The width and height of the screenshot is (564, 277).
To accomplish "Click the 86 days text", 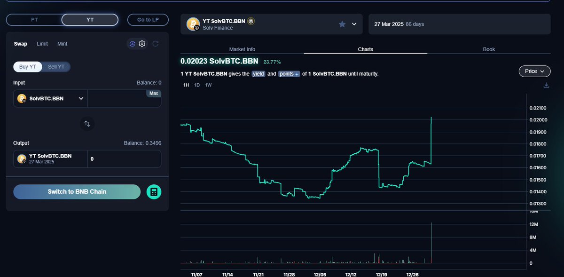I will click(x=415, y=24).
